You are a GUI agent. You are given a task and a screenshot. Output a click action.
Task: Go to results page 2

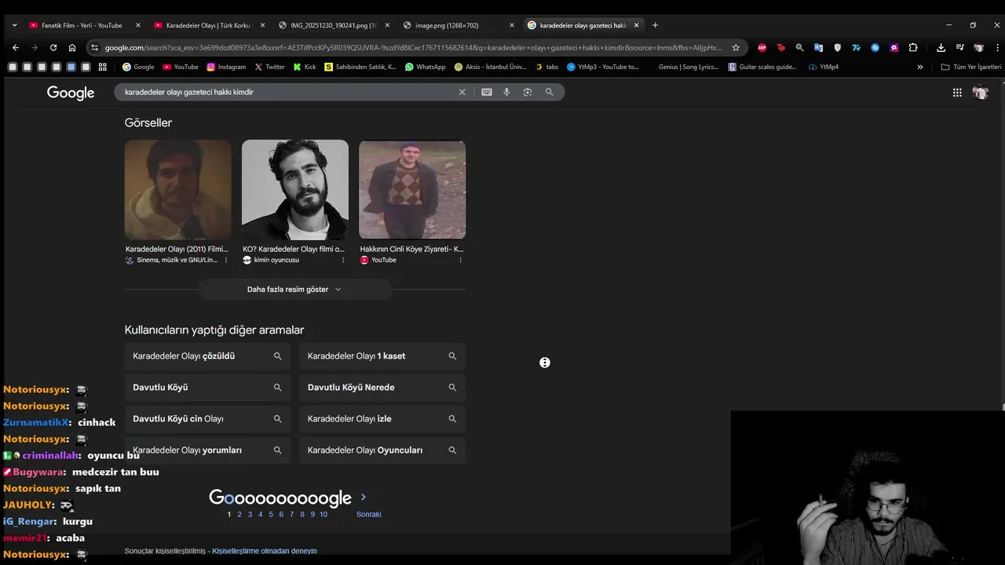click(x=239, y=514)
